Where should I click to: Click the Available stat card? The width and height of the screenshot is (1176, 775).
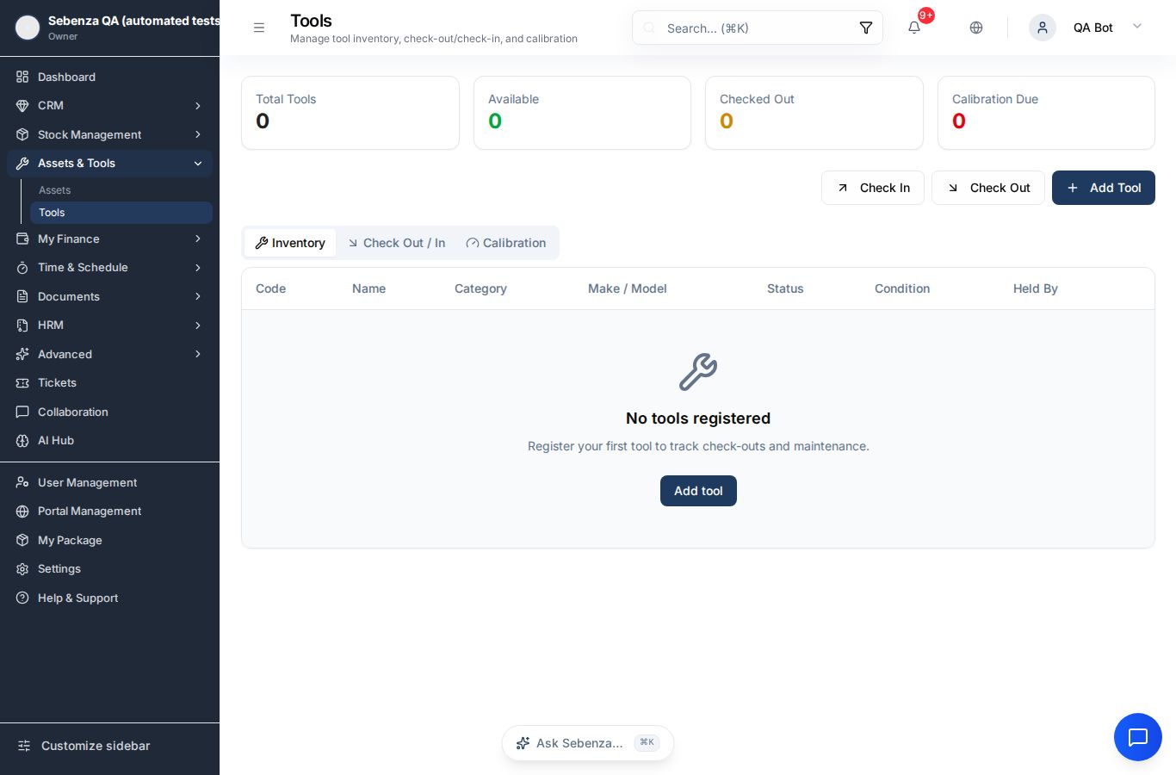pos(582,113)
